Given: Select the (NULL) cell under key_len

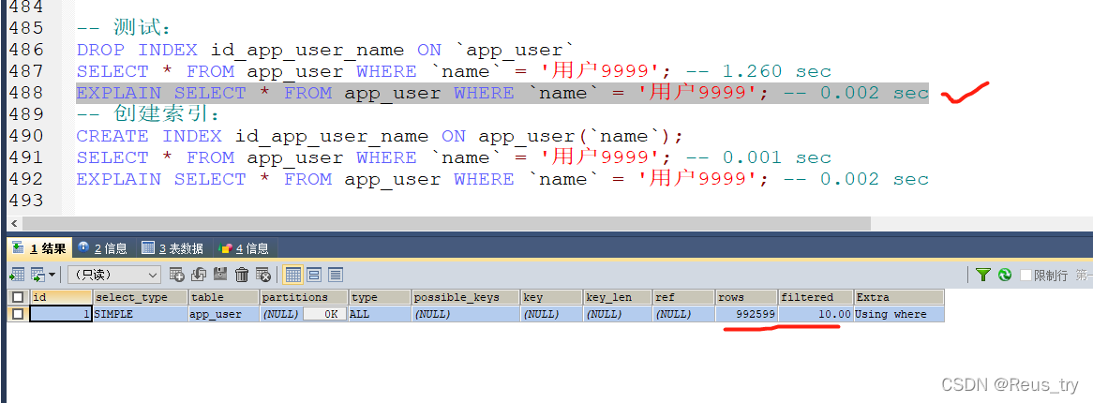Looking at the screenshot, I should point(618,314).
